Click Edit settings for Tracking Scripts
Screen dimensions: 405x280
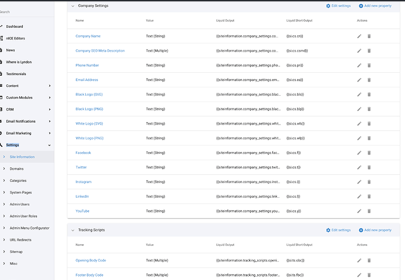338,230
